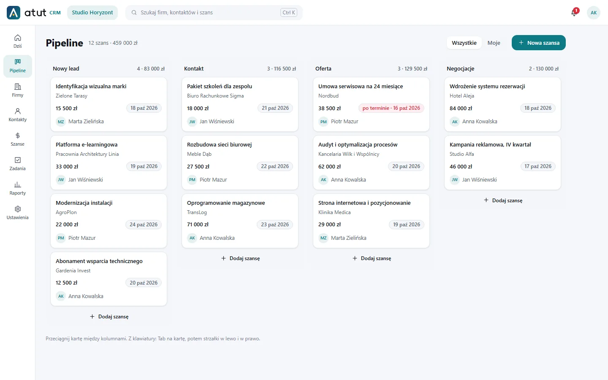This screenshot has height=380, width=608.
Task: Click Strona internetowa i pozycjonowanie title
Action: pos(364,203)
